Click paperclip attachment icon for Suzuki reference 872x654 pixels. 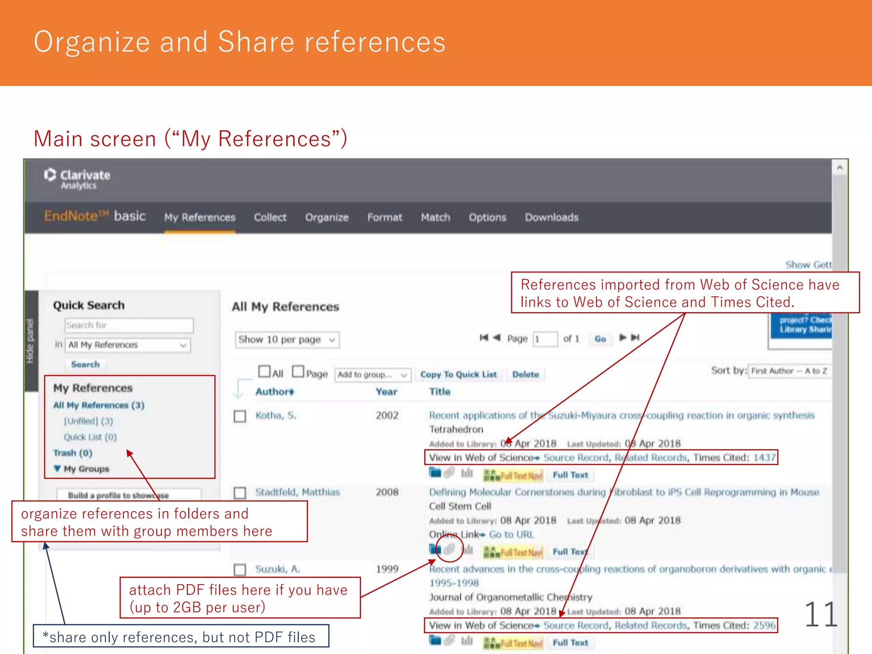[449, 640]
